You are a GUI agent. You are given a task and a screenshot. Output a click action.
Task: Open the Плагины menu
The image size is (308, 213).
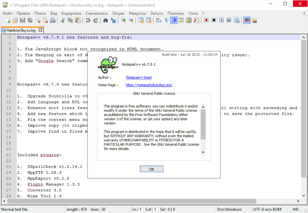176,13
